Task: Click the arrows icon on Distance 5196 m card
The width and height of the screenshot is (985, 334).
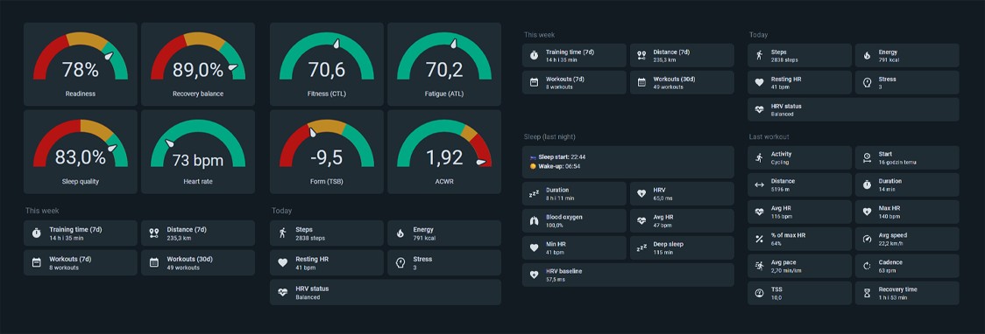Action: (x=760, y=184)
